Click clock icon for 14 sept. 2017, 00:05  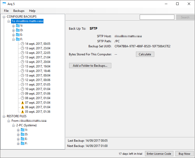click(x=22, y=44)
